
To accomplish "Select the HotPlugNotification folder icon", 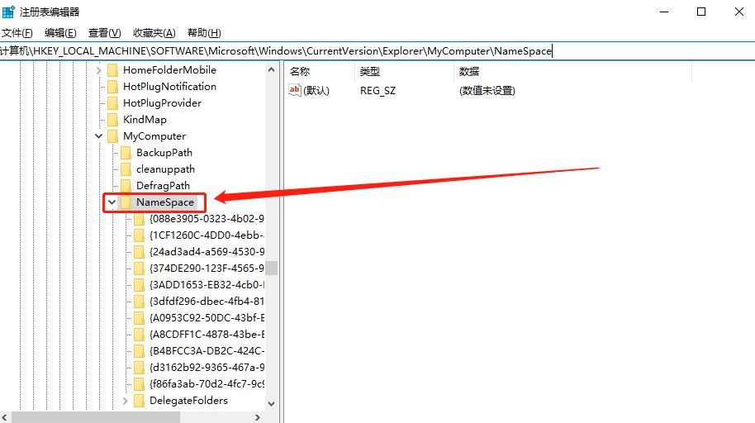I will tap(112, 87).
